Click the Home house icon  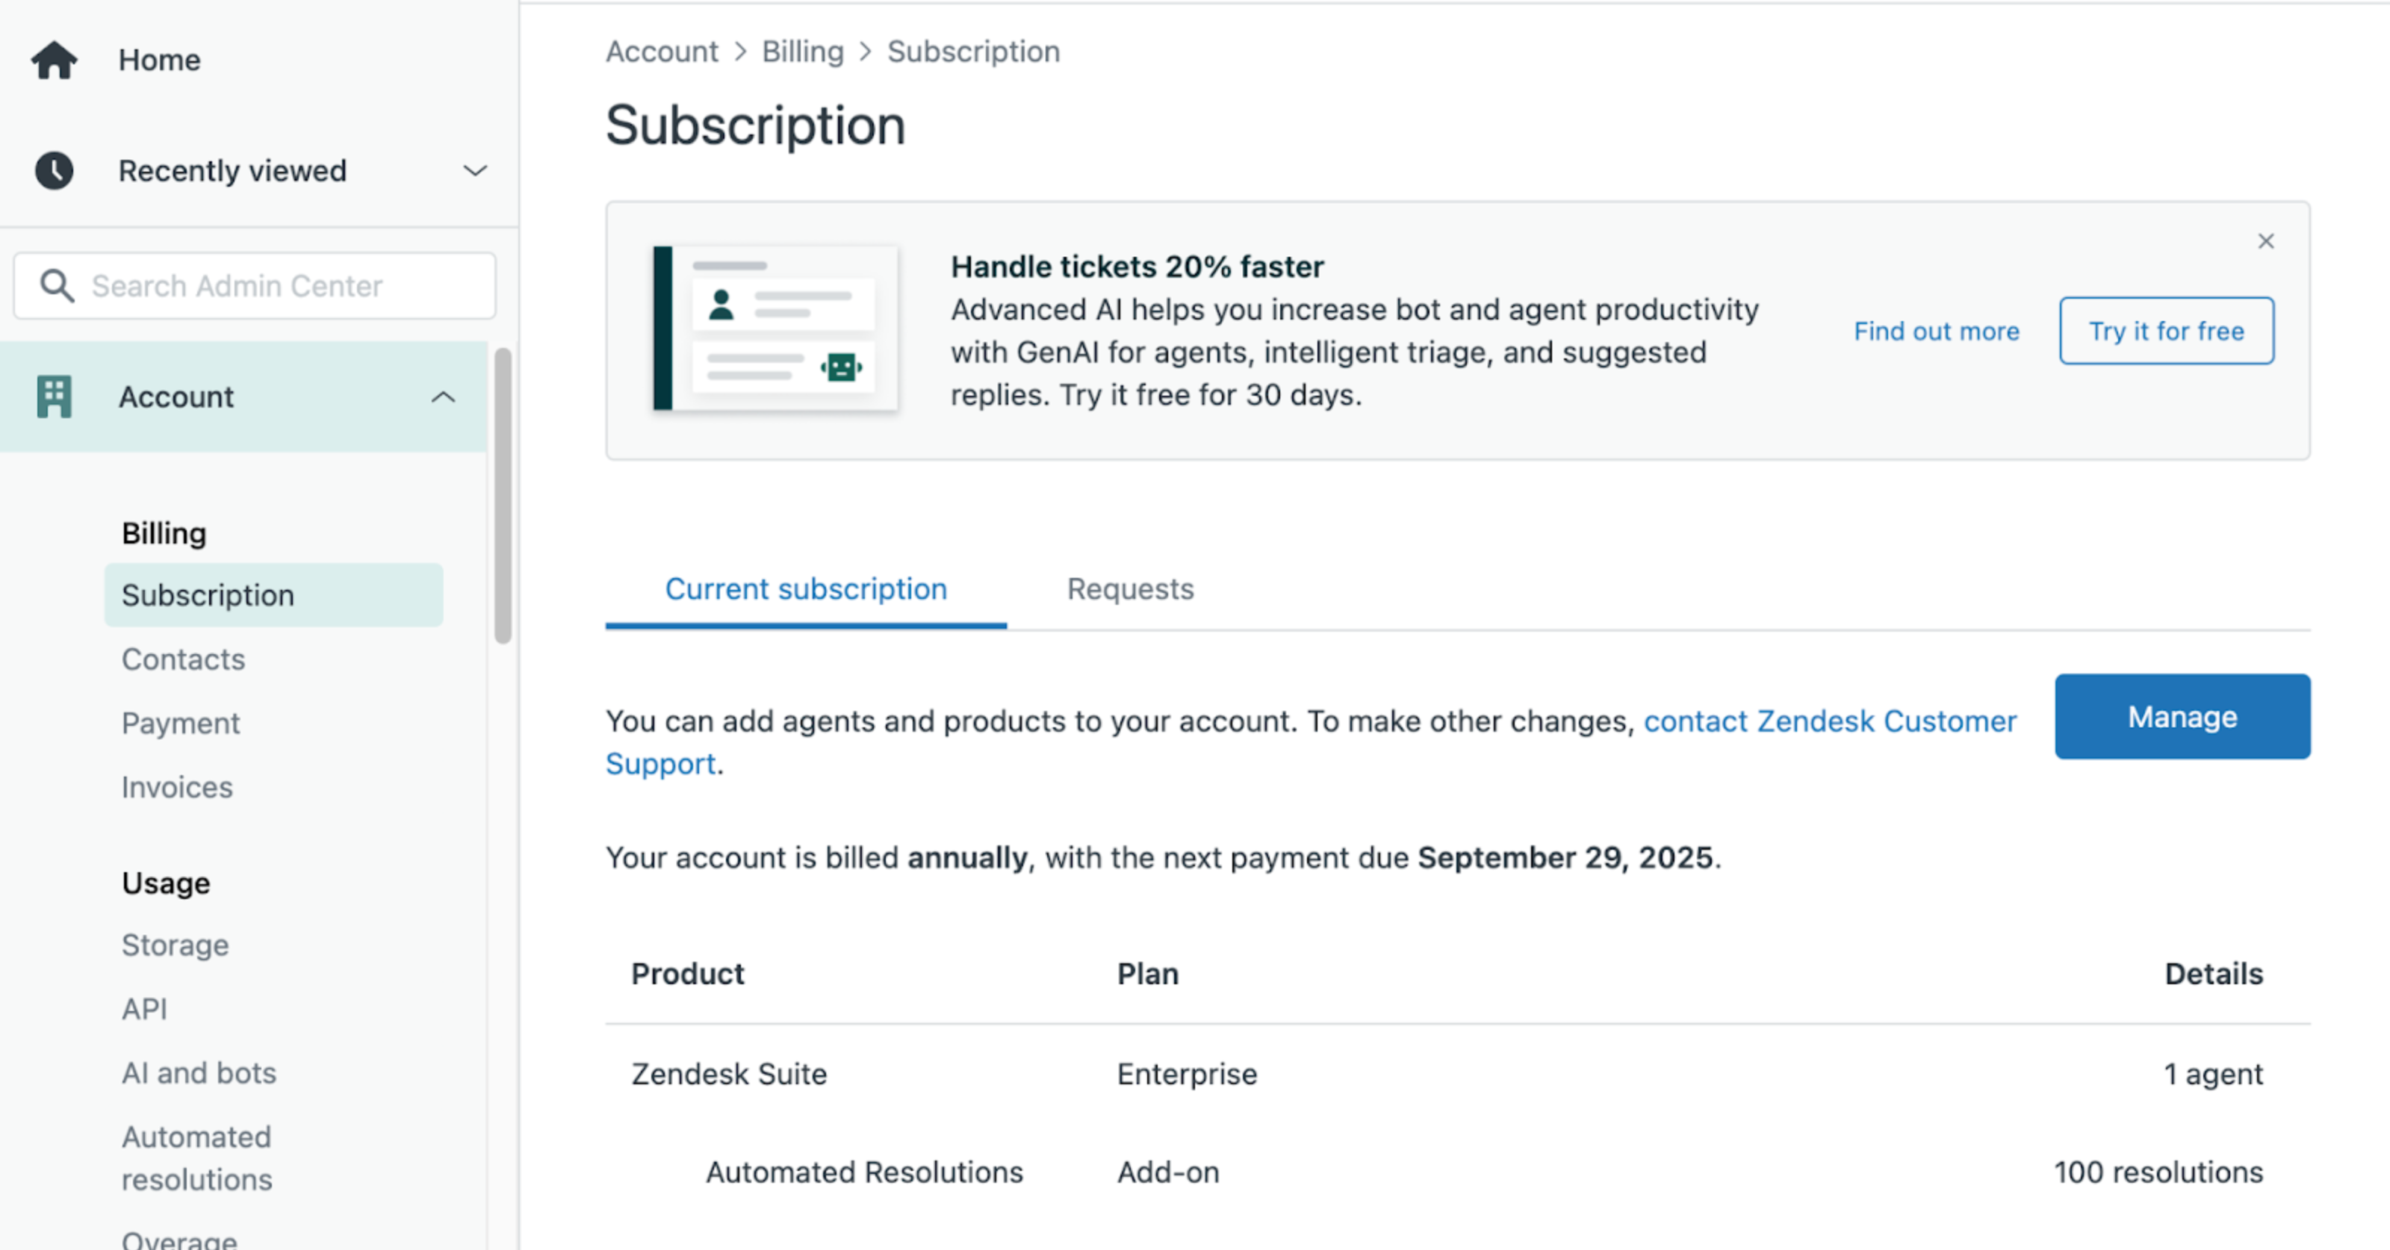pos(54,60)
